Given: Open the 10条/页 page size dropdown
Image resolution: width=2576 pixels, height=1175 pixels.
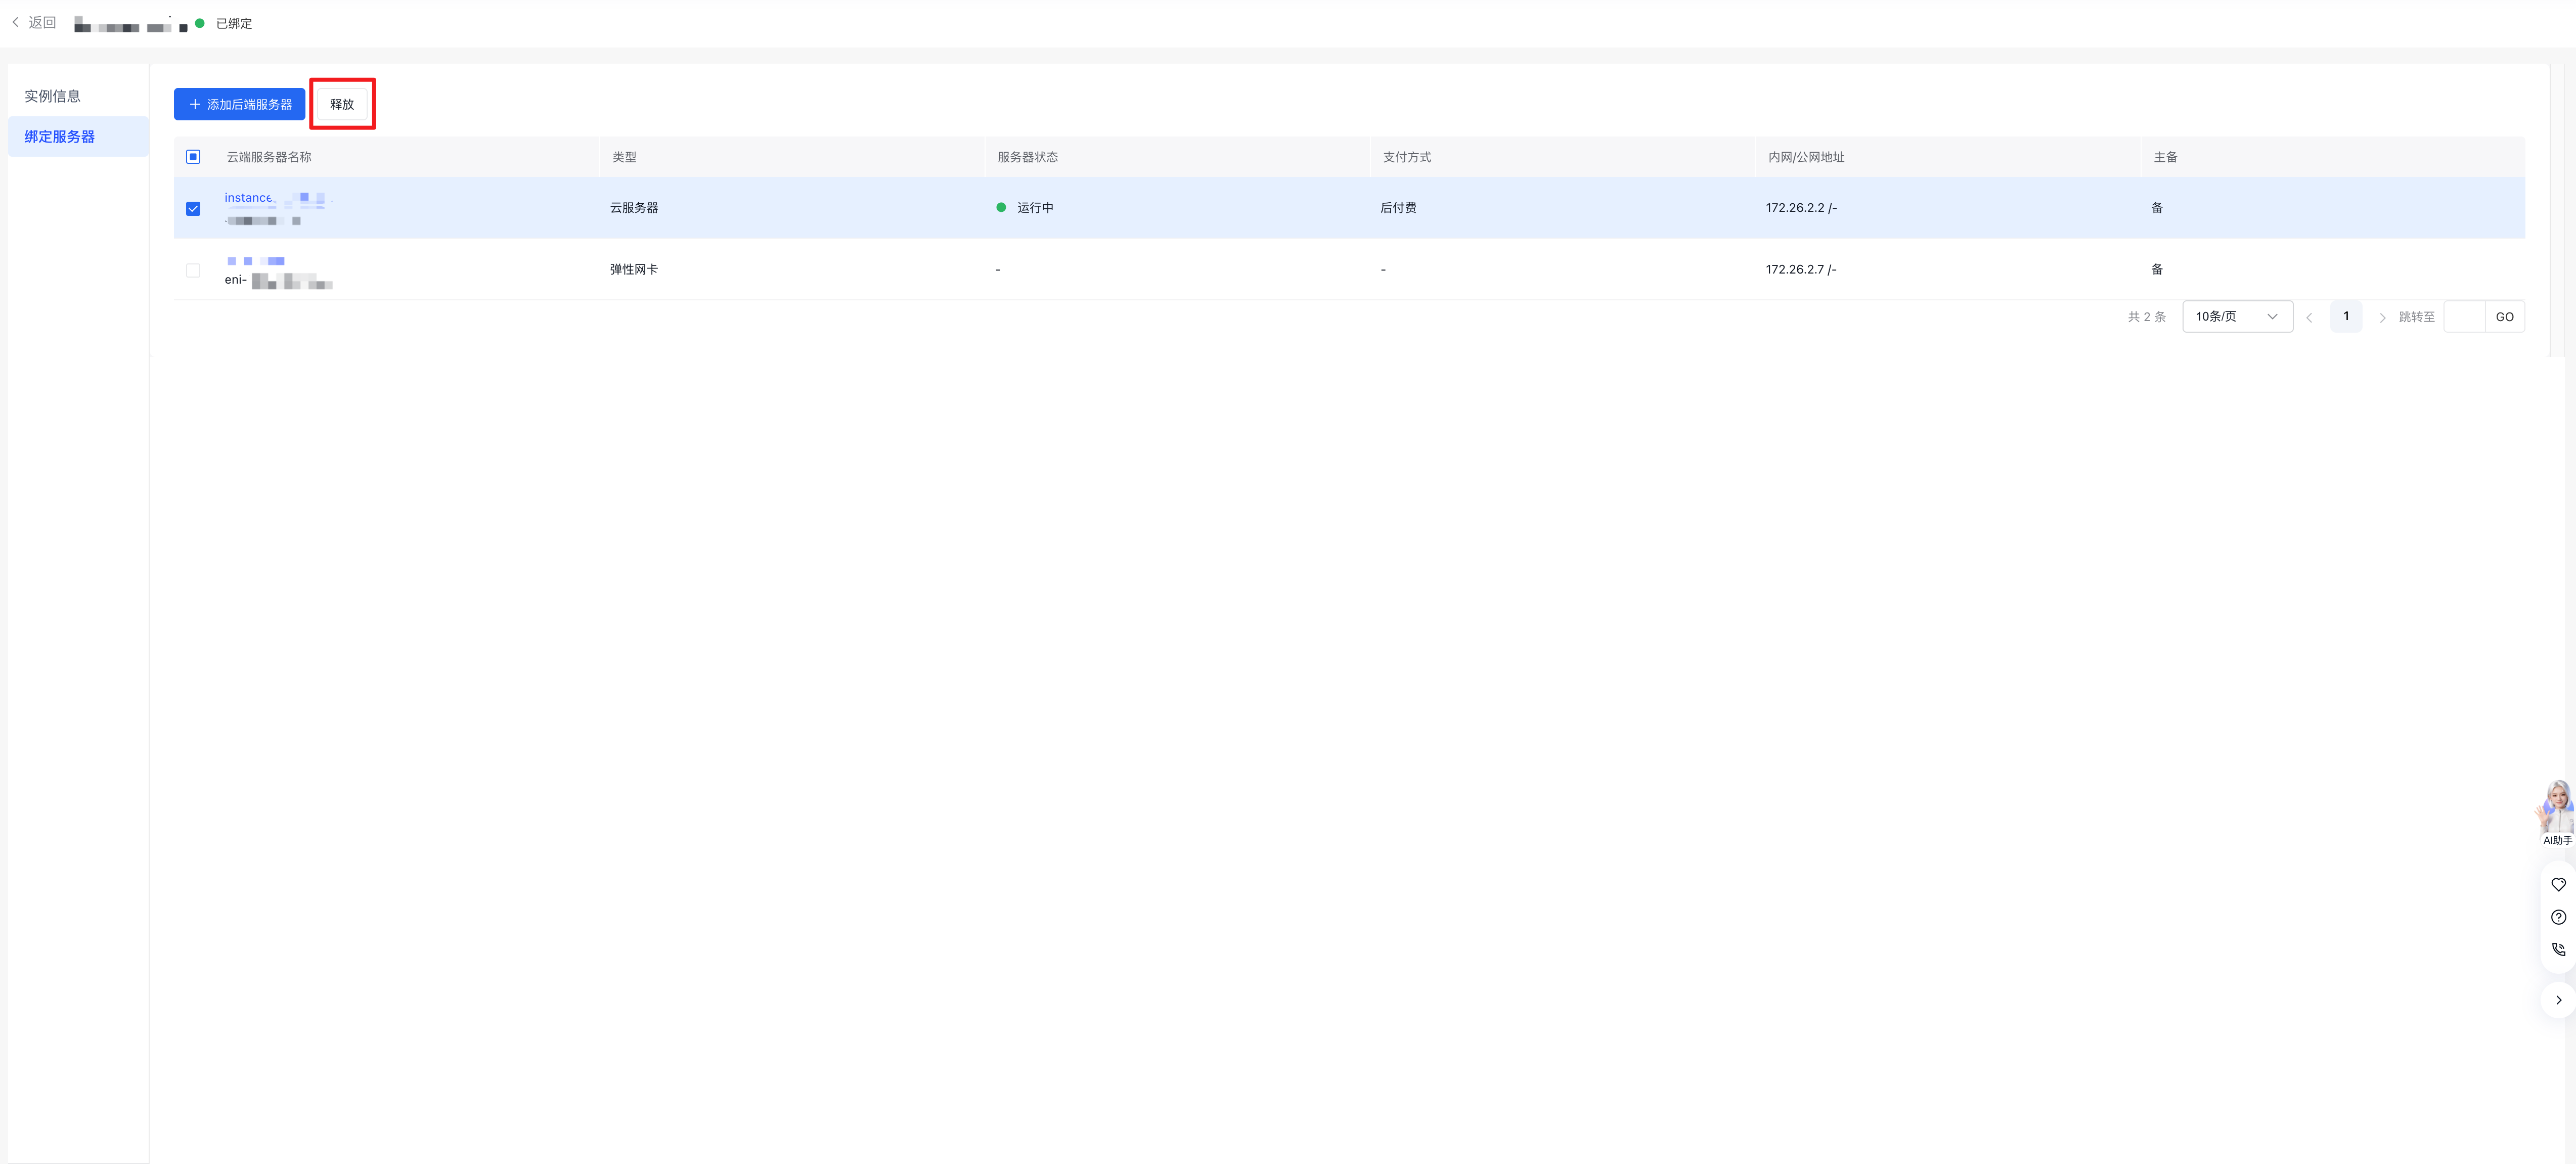Looking at the screenshot, I should tap(2237, 317).
